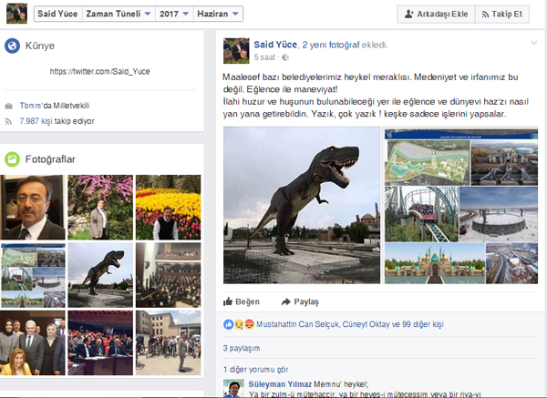Open the '2 yeni fotoğraf' link

(331, 45)
